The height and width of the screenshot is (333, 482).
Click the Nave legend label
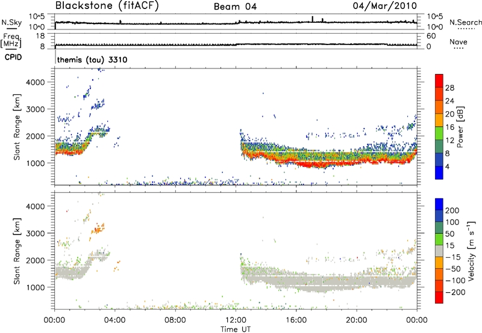[459, 42]
